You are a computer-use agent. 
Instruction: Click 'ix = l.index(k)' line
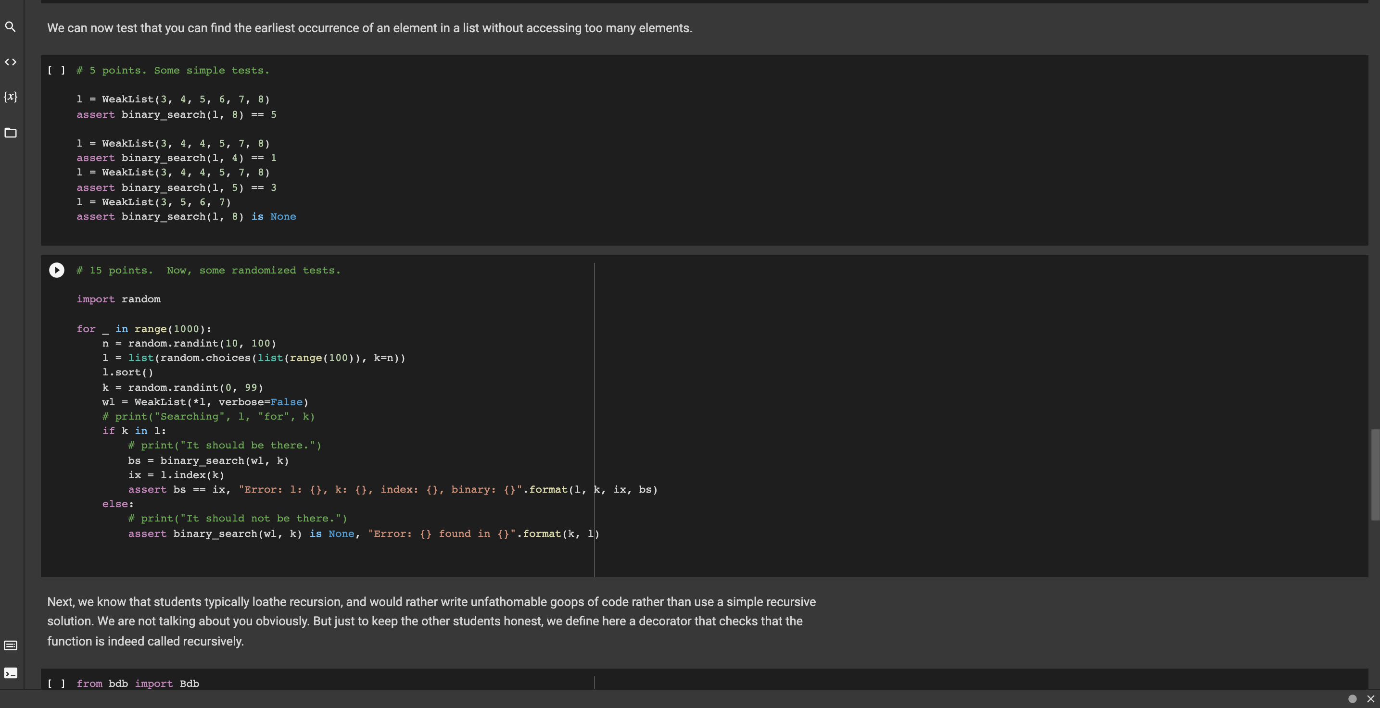pos(176,475)
